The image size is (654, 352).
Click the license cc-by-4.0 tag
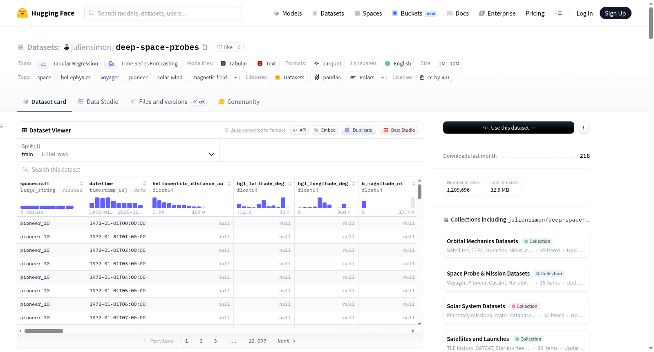pos(434,77)
